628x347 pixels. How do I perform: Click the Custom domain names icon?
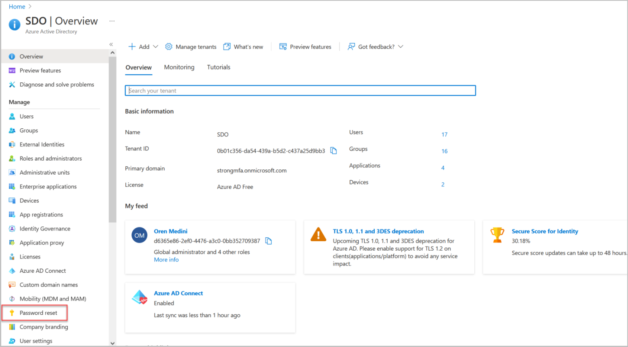(x=12, y=285)
